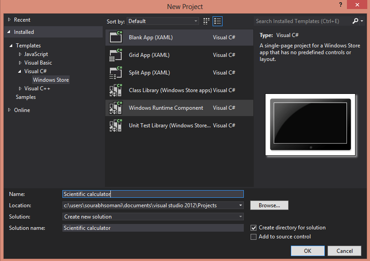370x261 pixels.
Task: Open the Sort by Default dropdown
Action: (x=163, y=21)
